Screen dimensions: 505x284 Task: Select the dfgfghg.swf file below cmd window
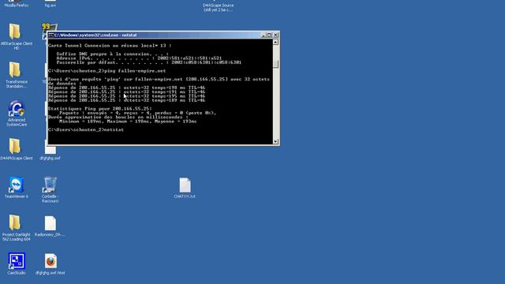[x=50, y=150]
